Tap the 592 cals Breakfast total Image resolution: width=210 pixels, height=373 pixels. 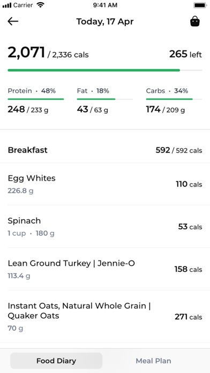coord(179,151)
